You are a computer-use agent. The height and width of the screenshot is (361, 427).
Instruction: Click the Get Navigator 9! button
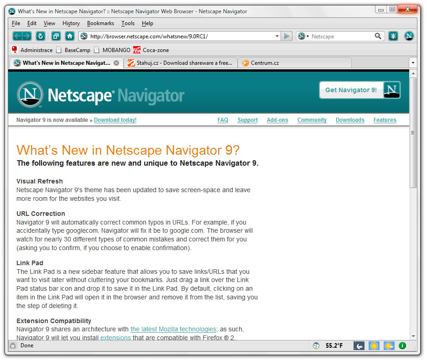(360, 90)
